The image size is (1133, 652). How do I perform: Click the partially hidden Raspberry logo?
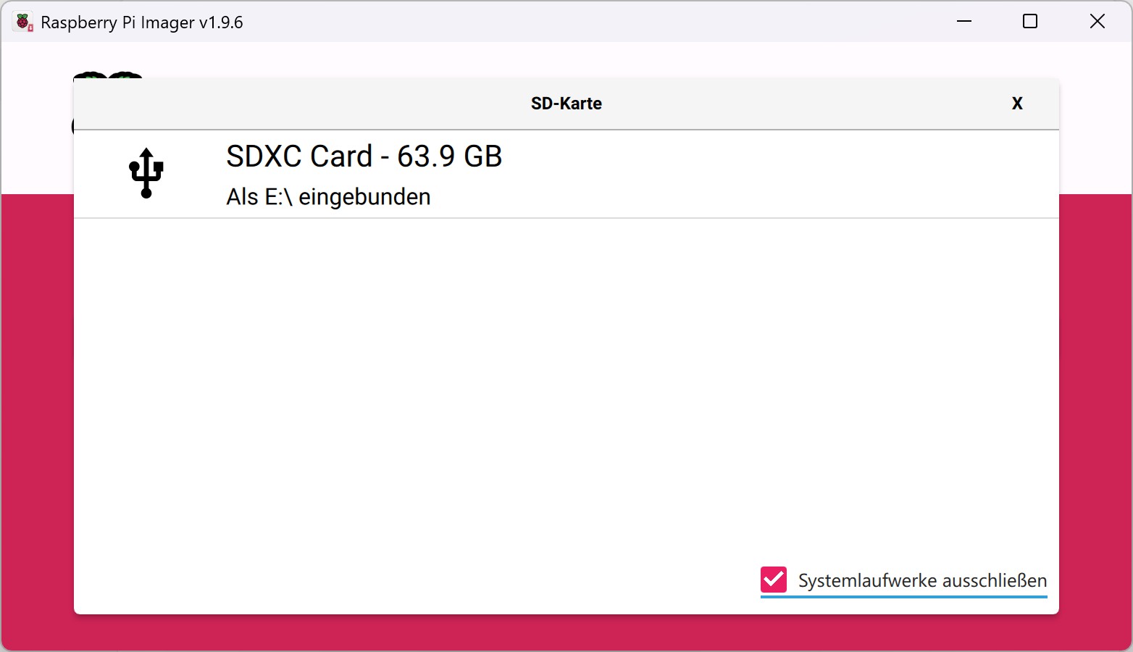(x=107, y=75)
